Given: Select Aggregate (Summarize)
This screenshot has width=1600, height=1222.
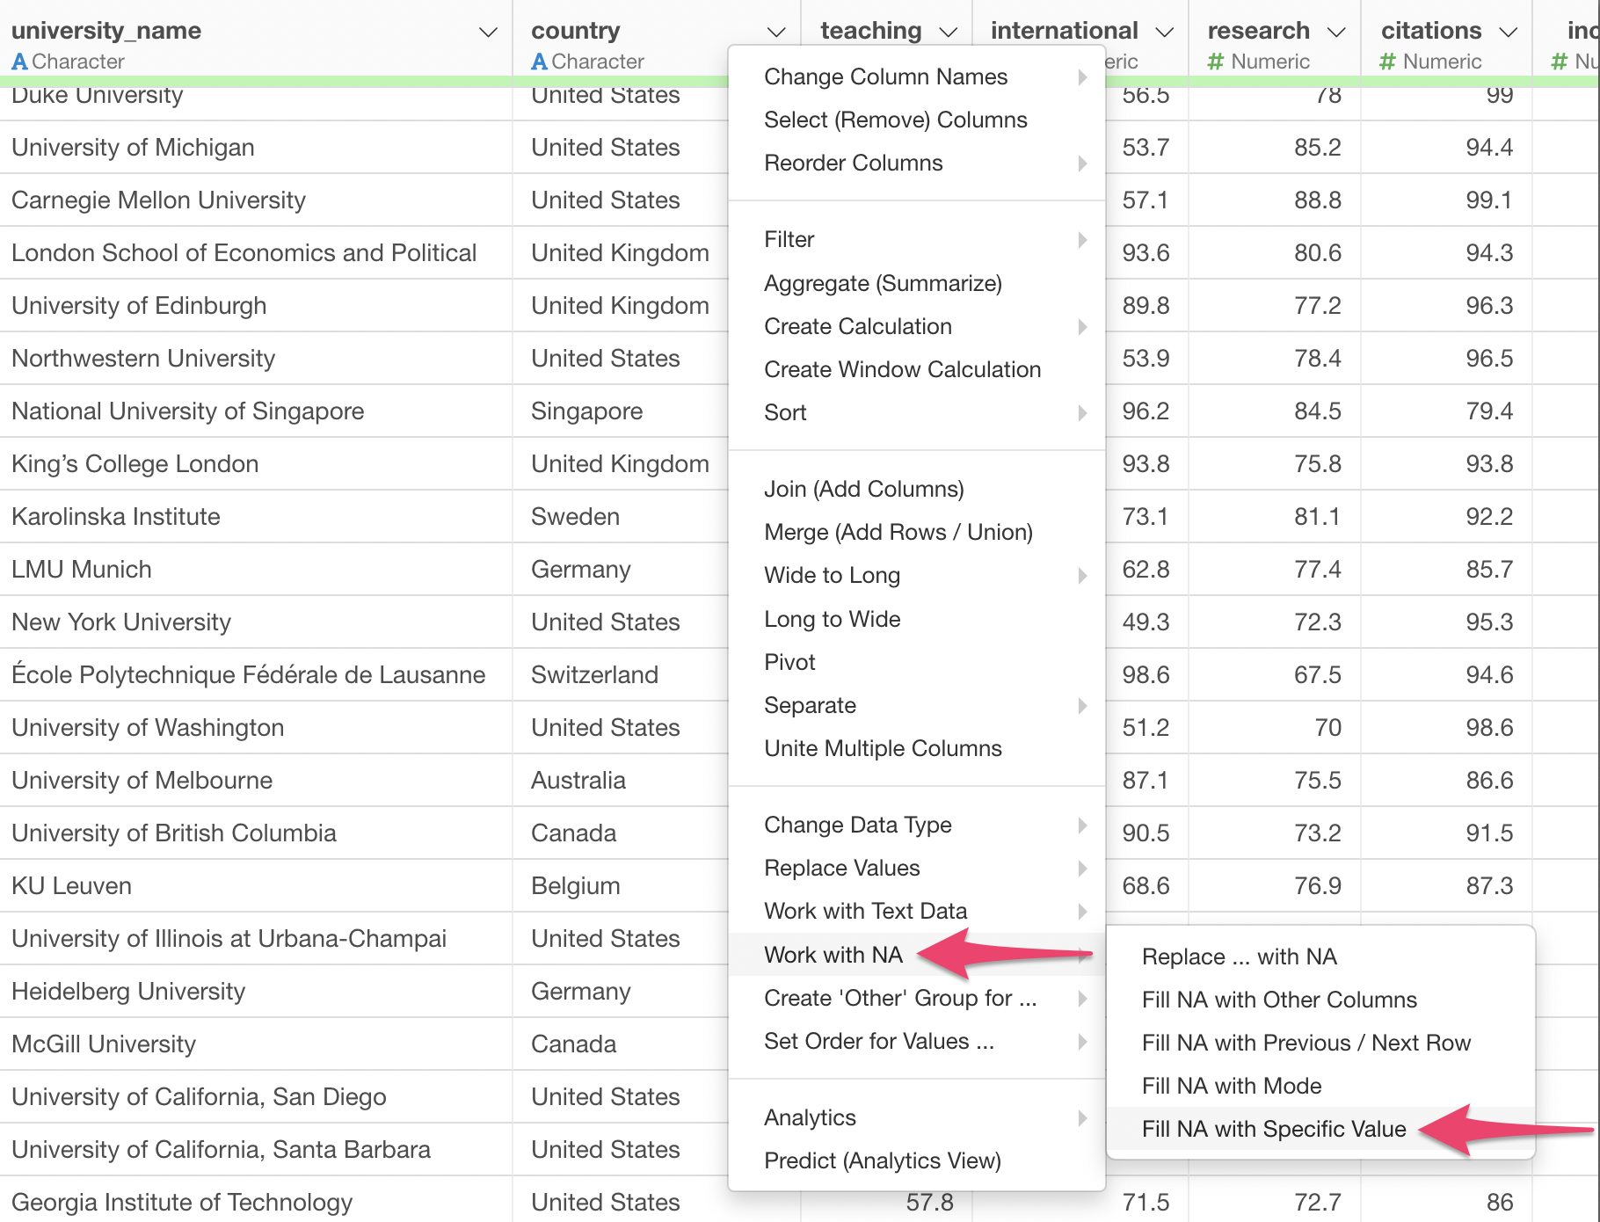Looking at the screenshot, I should 917,283.
